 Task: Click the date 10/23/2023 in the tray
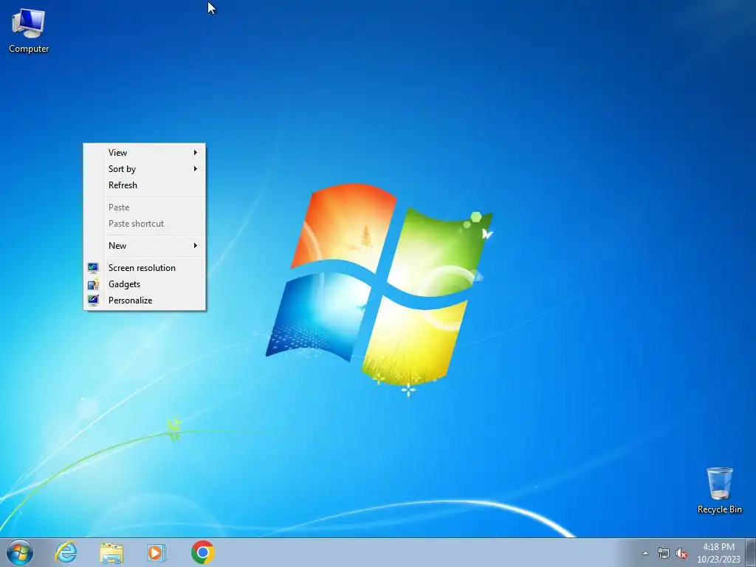coord(718,560)
